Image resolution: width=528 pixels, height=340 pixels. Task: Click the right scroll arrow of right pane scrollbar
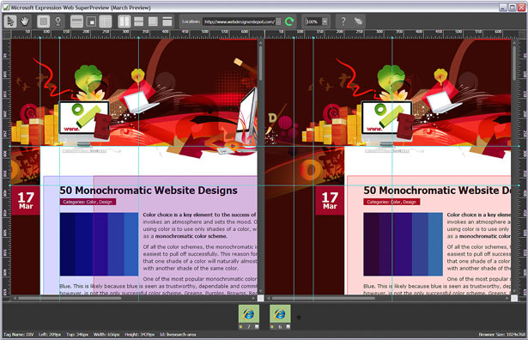(507, 298)
